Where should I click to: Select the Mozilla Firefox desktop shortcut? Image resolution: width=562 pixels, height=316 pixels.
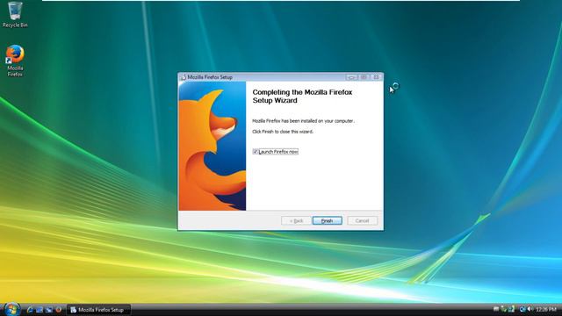pyautogui.click(x=15, y=61)
